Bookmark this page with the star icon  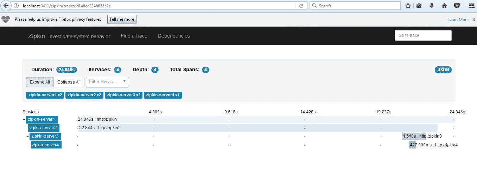408,6
